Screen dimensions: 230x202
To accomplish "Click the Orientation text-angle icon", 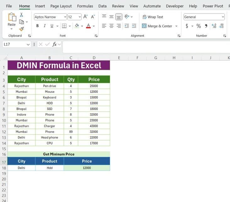I will point(127,17).
